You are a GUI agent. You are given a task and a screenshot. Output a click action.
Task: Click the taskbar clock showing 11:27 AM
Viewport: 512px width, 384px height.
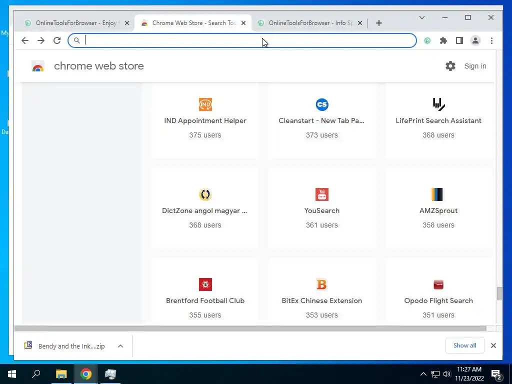point(469,374)
